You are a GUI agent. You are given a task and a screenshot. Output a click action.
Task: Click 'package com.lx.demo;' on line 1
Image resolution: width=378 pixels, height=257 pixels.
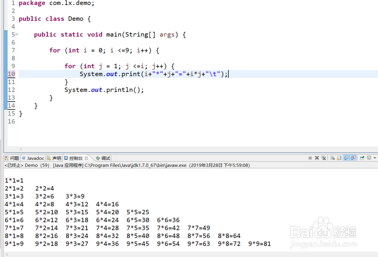[x=57, y=3]
